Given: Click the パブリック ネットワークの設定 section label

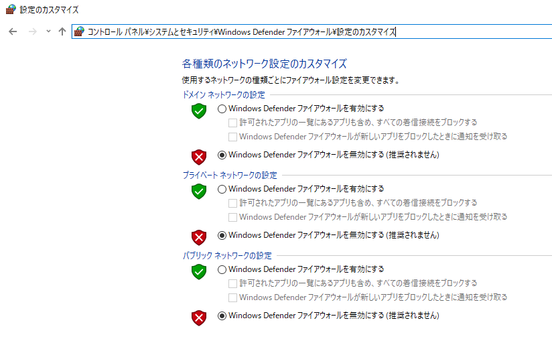Looking at the screenshot, I should point(227,255).
